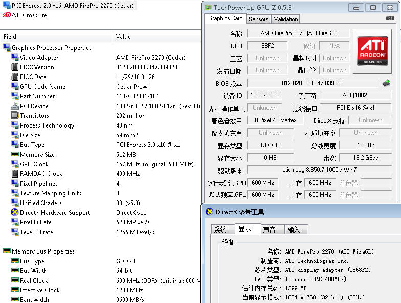Image resolution: width=401 pixels, height=303 pixels.
Task: Click the PCI Device card icon
Action: [x=15, y=106]
